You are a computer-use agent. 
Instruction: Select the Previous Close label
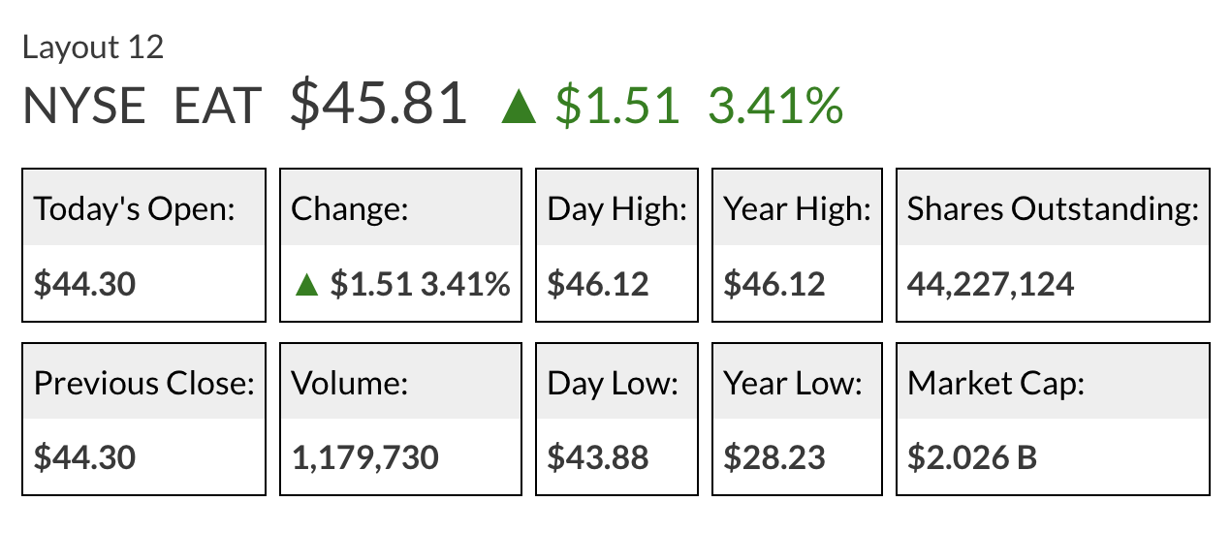[143, 383]
